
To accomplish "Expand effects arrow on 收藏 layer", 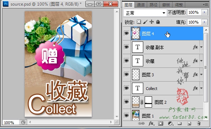I will click(x=201, y=61).
